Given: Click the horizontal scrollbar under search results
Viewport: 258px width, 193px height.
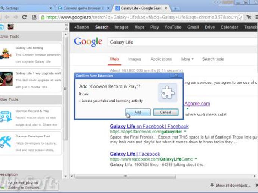Looking at the screenshot, I should point(125,176).
